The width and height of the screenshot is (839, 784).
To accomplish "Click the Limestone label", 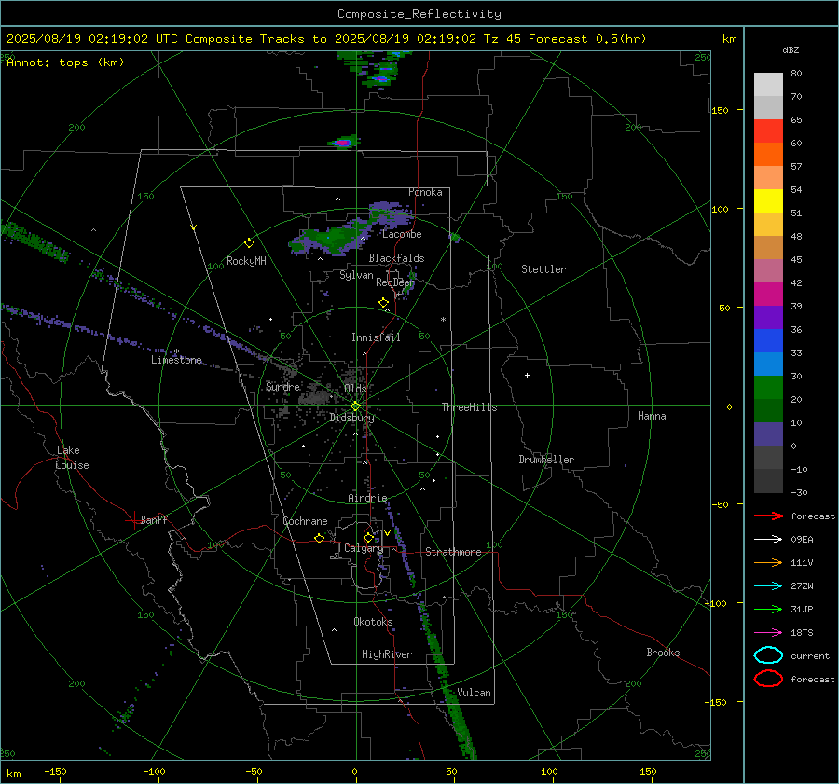I will click(x=176, y=360).
